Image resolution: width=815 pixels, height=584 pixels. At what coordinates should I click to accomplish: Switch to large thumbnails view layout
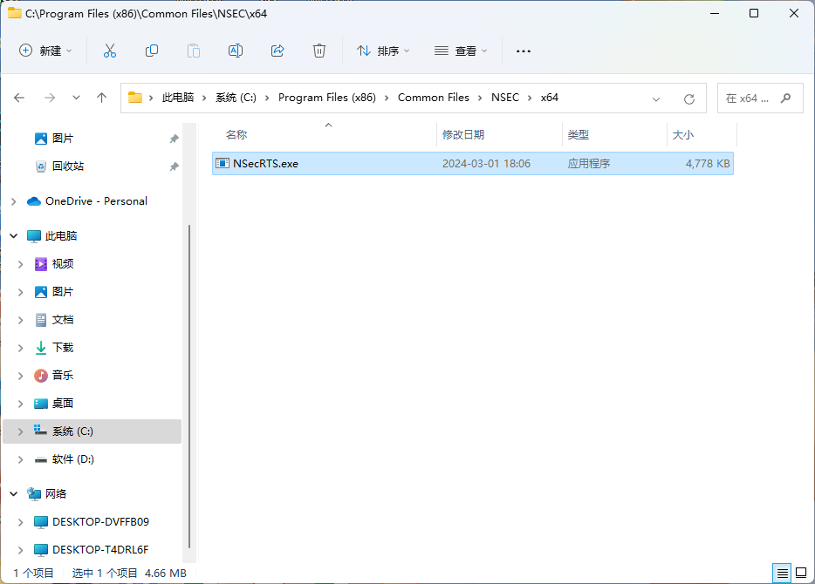(x=800, y=573)
